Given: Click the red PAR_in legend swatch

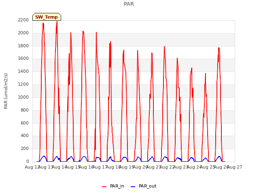Looking at the screenshot, I should tap(104, 187).
